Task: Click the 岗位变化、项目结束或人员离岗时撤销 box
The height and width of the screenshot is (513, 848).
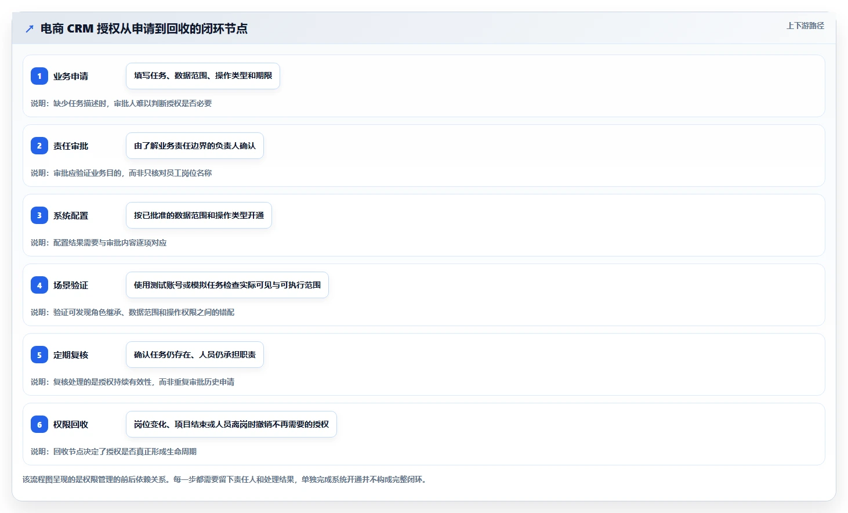Action: (x=231, y=424)
